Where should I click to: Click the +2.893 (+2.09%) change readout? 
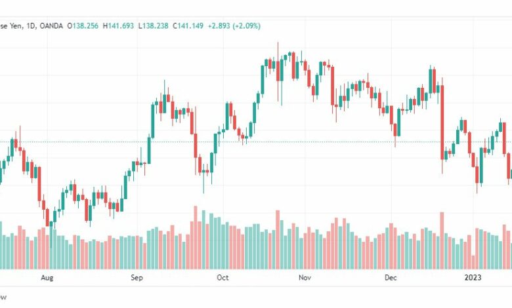coord(234,26)
